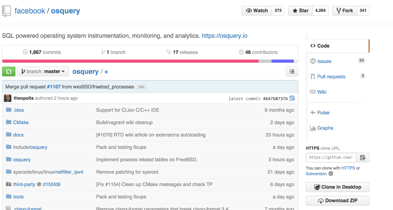Click the contributors people icon
The image size is (393, 210).
click(241, 52)
